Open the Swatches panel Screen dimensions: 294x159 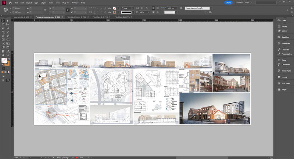tap(285, 37)
